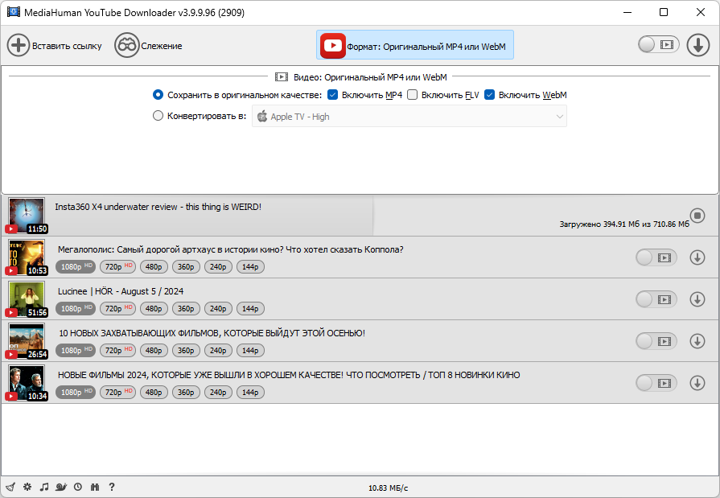Enable the Включить FLV checkbox
Viewport: 720px width, 498px height.
413,95
